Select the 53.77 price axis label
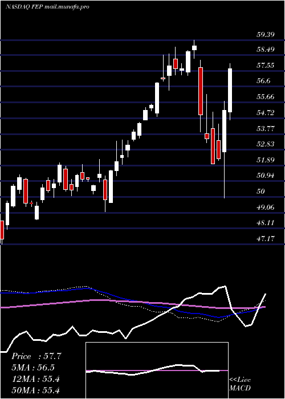 point(265,128)
